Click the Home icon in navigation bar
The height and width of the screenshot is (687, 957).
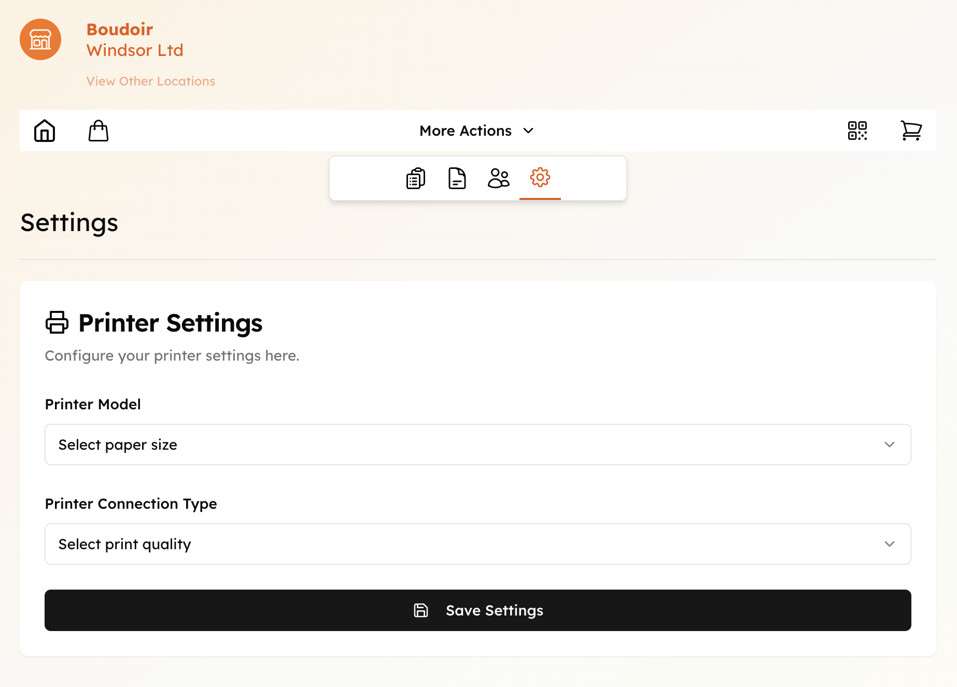[x=45, y=131]
